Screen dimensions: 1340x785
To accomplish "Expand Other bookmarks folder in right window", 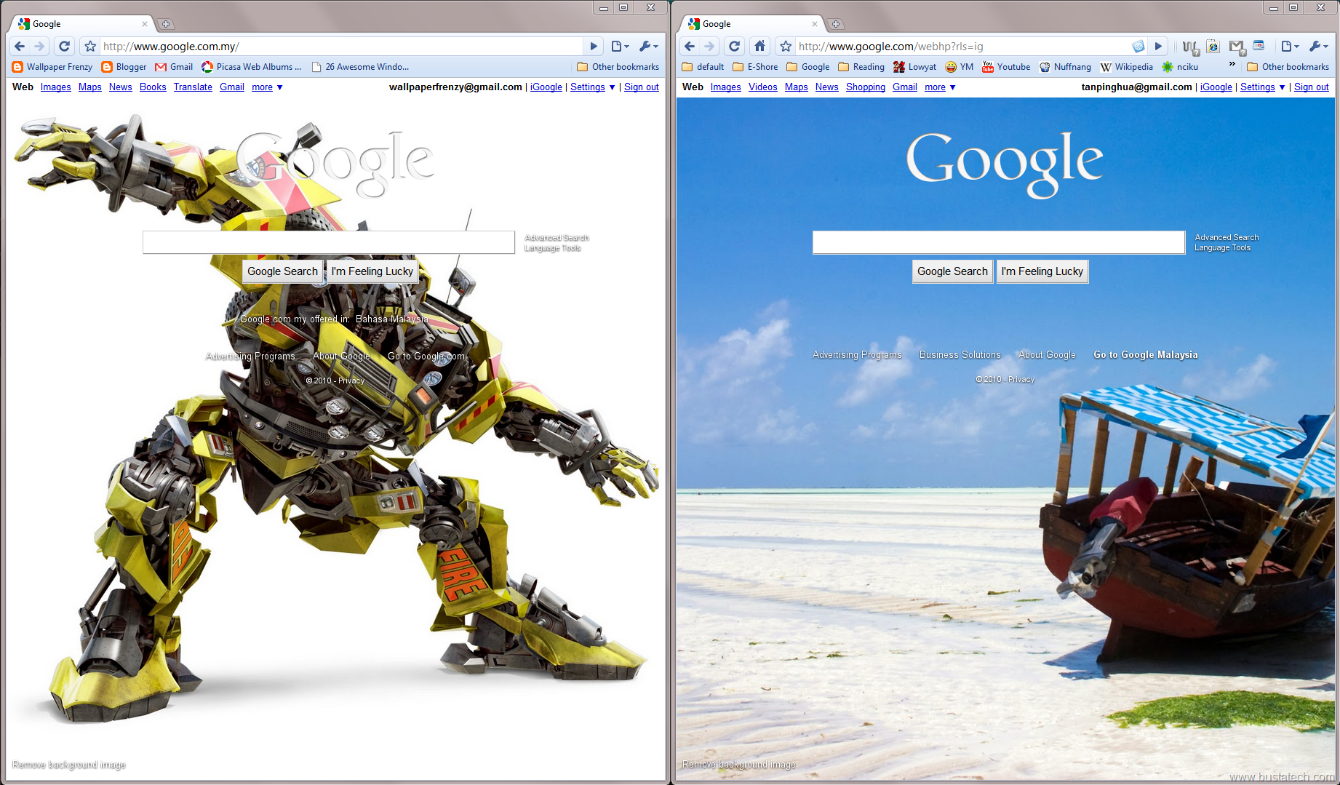I will point(1288,67).
